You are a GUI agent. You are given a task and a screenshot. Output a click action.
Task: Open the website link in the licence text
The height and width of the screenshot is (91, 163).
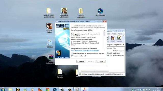tap(85, 50)
